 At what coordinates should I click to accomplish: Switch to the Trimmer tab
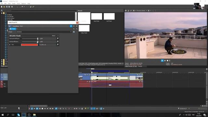tap(140, 66)
